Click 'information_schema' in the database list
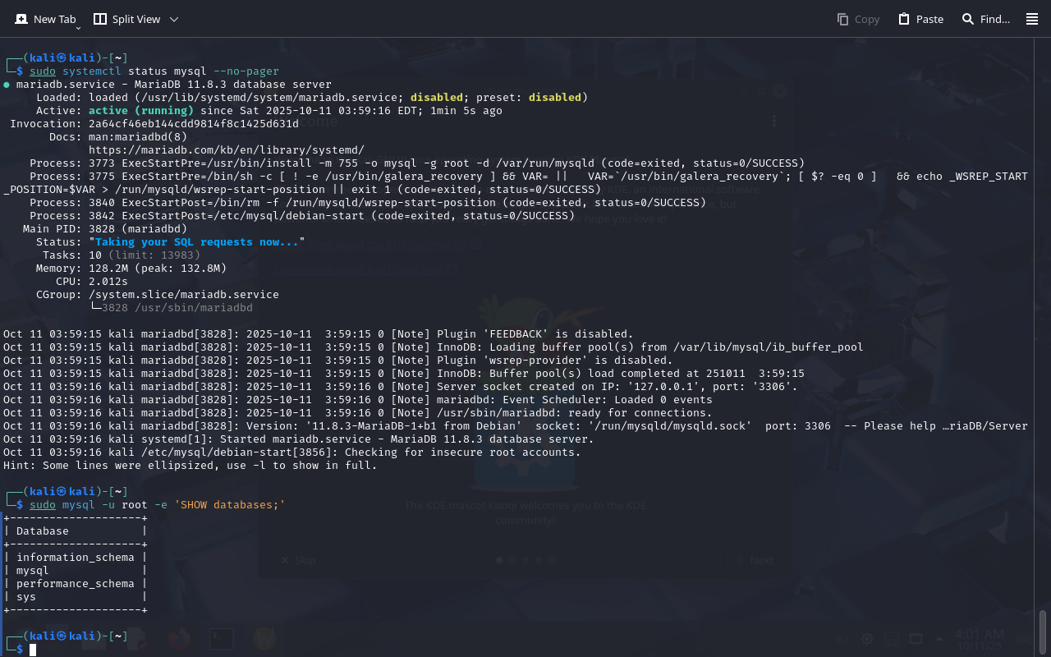The image size is (1051, 657). (75, 557)
